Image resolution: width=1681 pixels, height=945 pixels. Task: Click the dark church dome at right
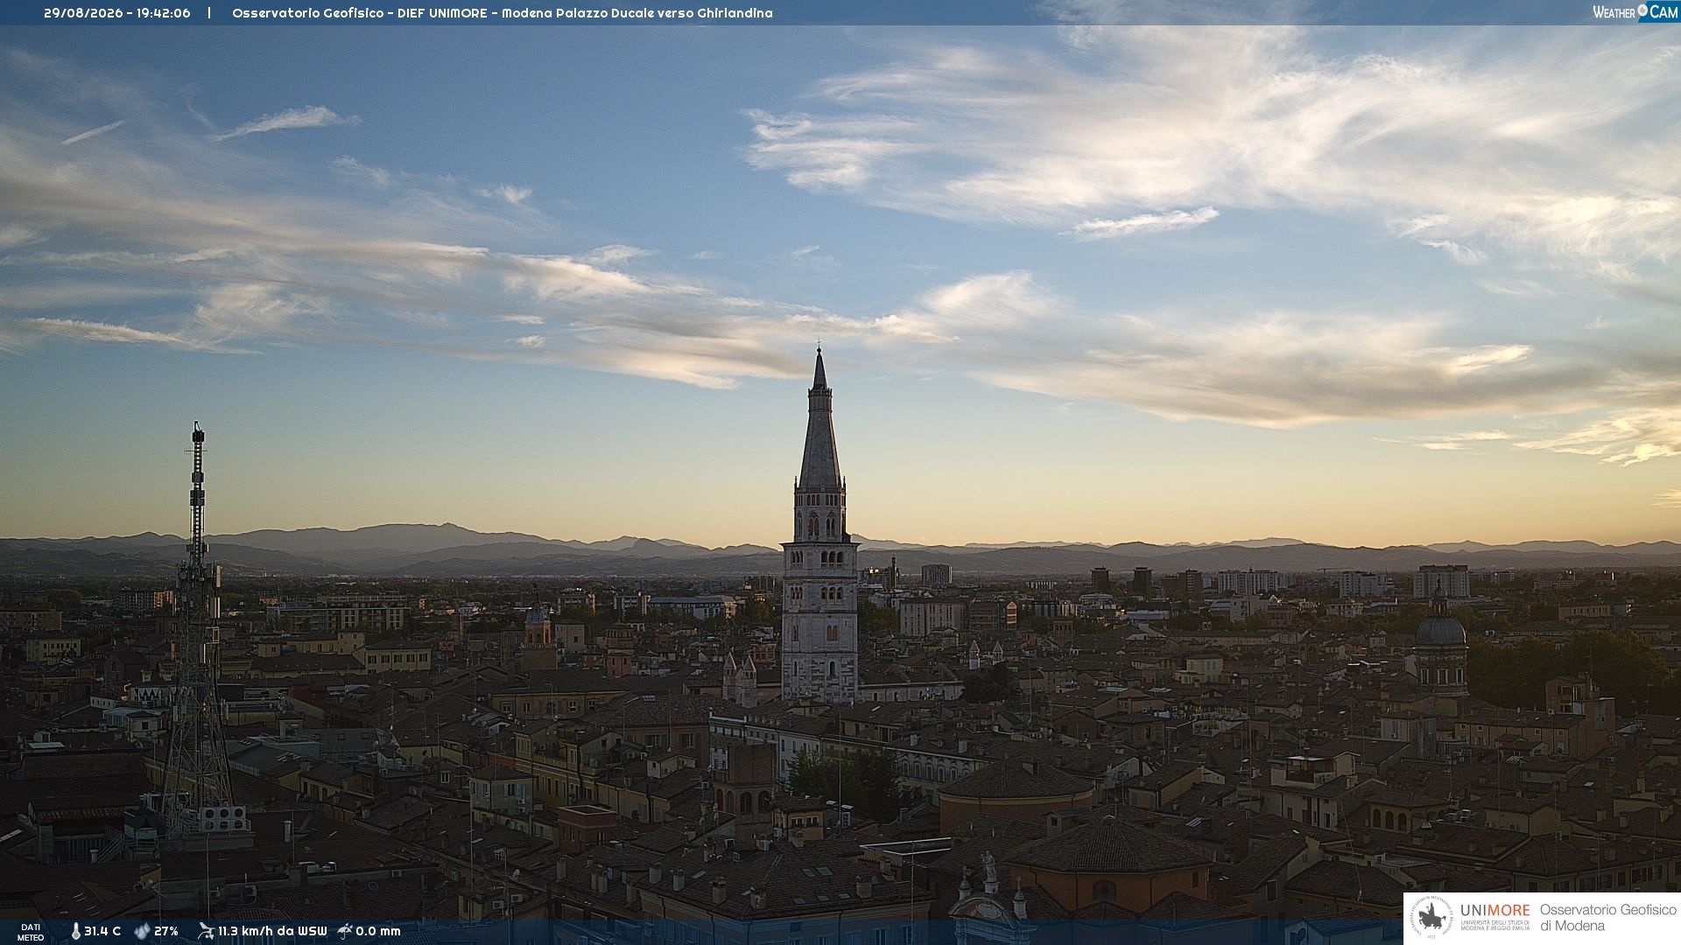1440,629
